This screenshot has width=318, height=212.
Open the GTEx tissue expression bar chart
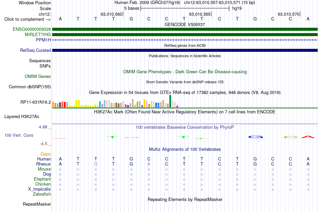(115, 101)
